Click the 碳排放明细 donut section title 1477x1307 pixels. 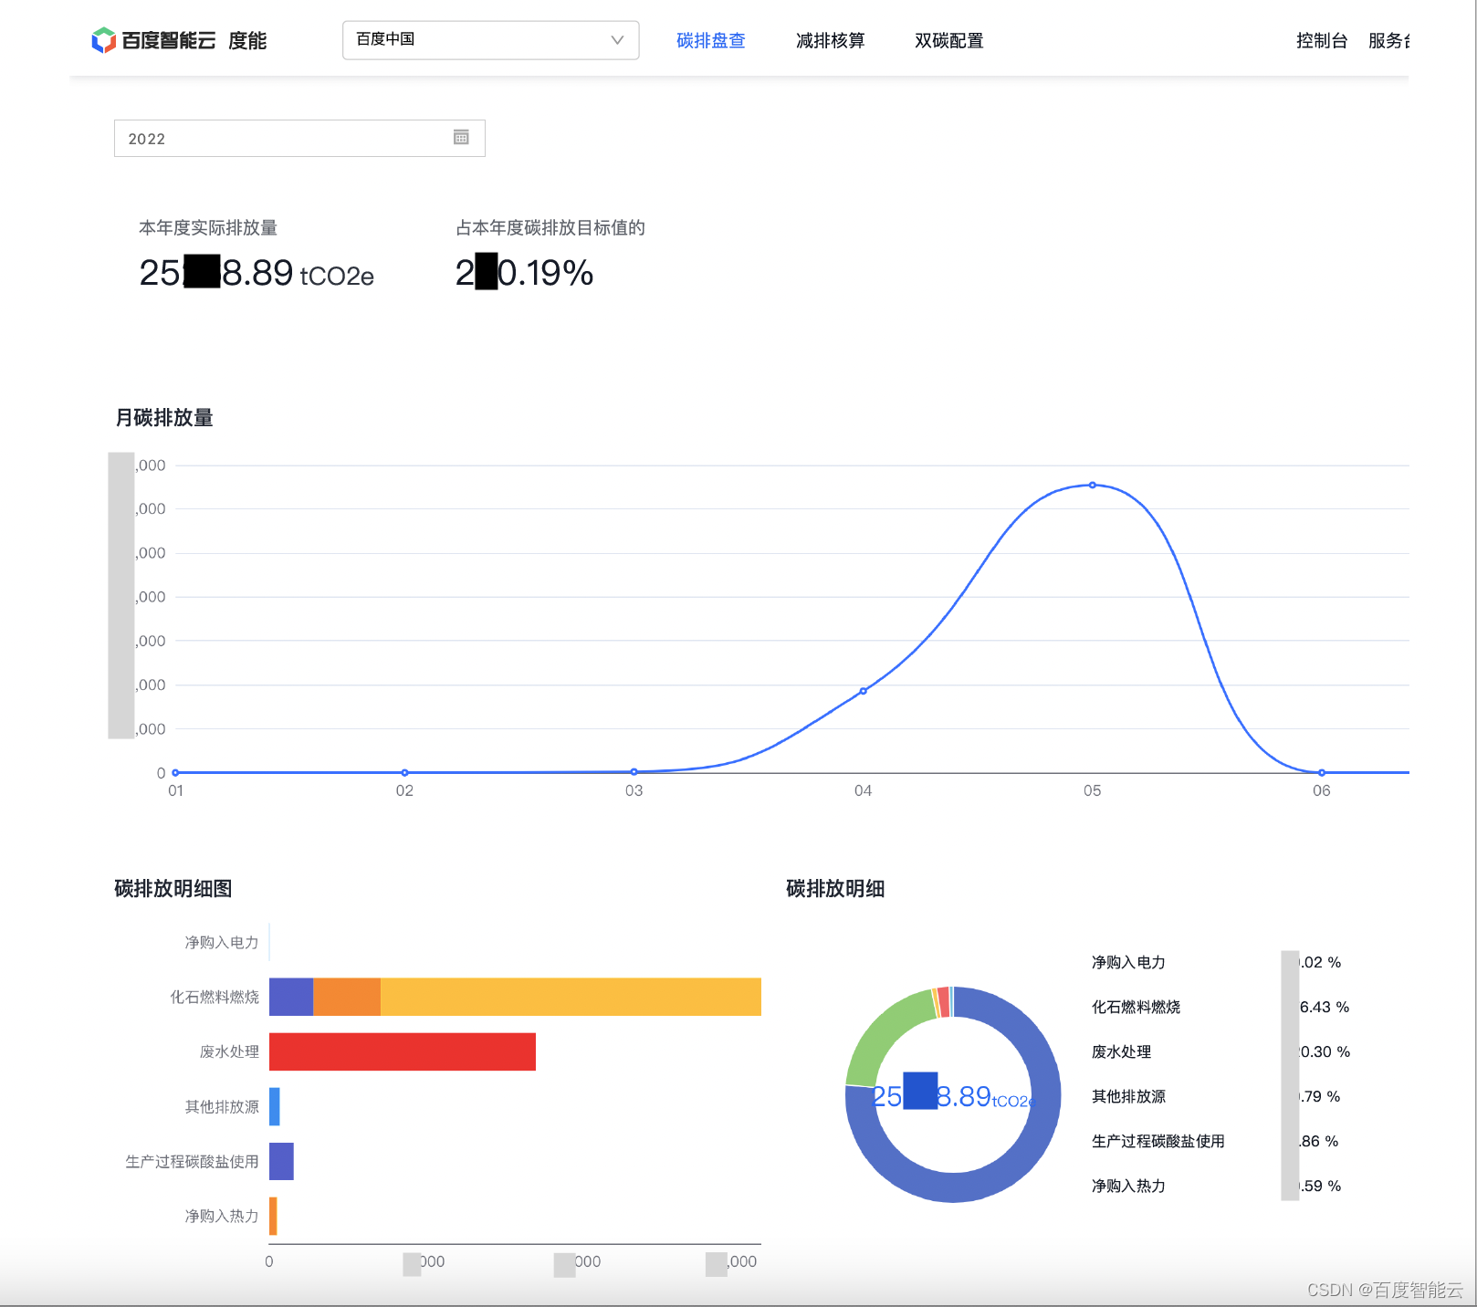pyautogui.click(x=835, y=888)
